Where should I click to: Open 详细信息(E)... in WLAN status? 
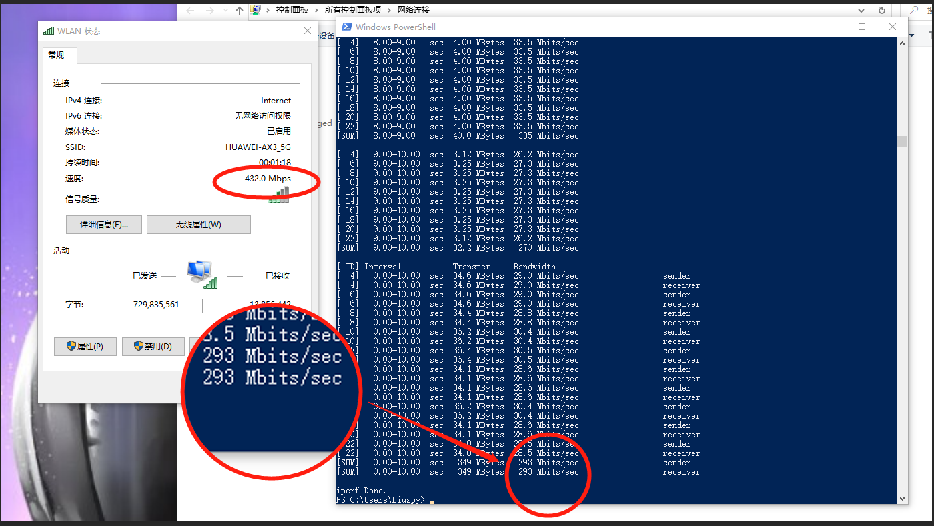click(x=104, y=225)
